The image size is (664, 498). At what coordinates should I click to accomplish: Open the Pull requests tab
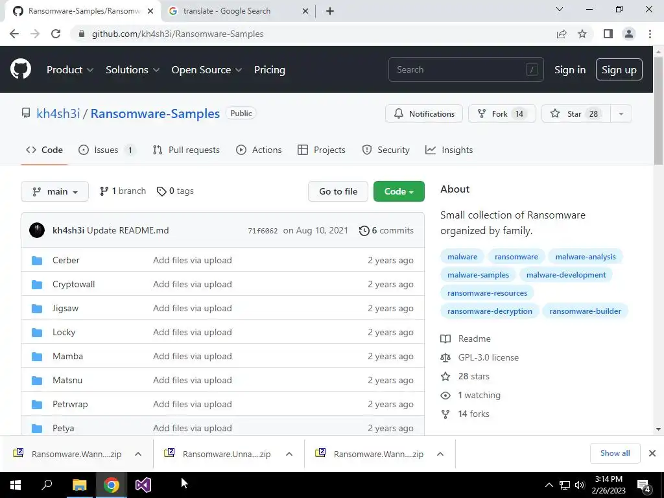pyautogui.click(x=186, y=150)
